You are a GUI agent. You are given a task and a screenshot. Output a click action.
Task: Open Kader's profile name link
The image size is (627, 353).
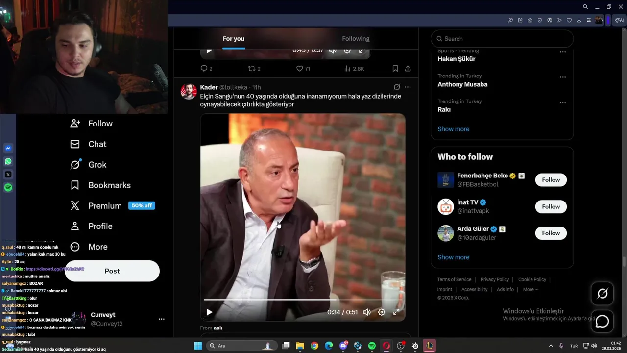(209, 87)
